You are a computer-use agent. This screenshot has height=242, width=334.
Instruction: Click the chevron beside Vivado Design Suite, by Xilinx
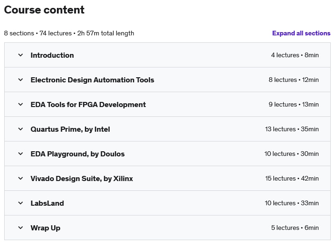(21, 178)
